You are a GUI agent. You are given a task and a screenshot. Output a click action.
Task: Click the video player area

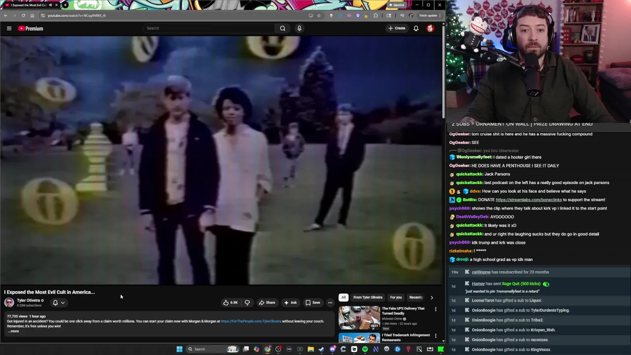[221, 160]
